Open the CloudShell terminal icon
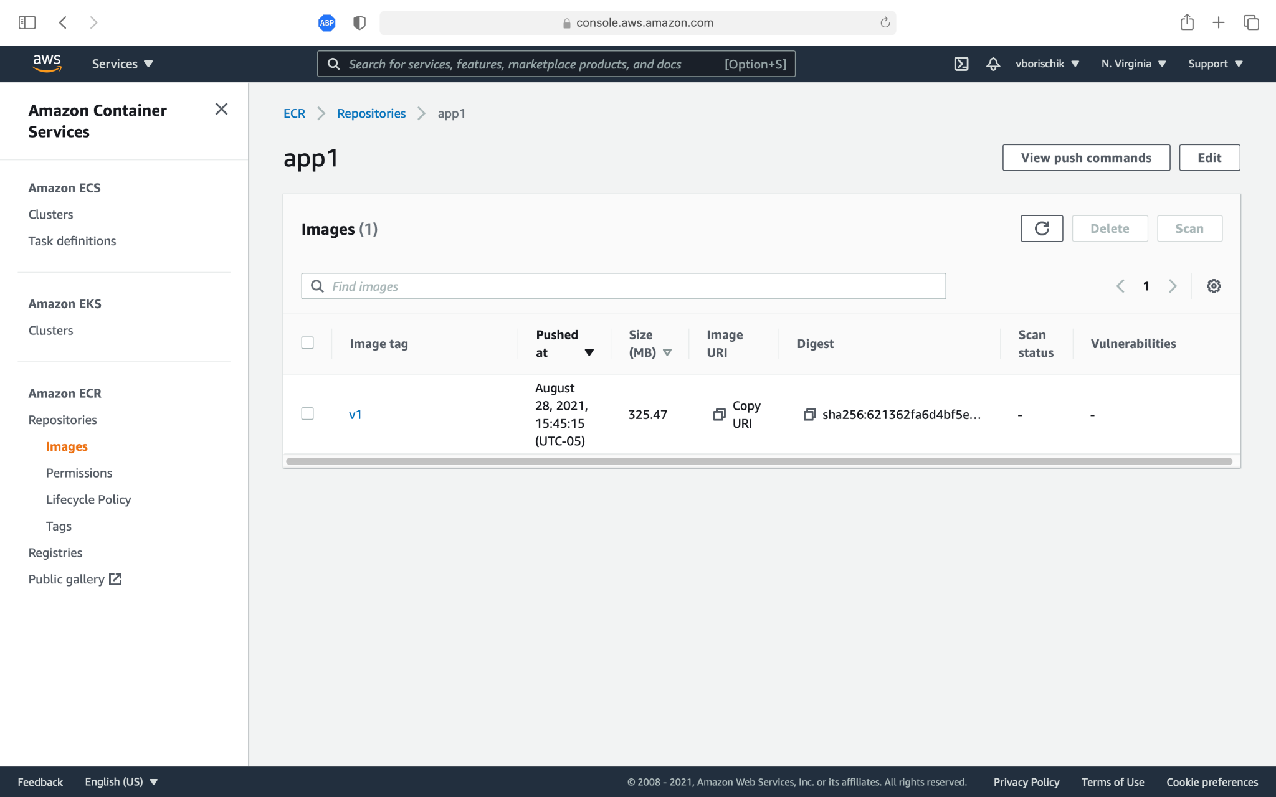This screenshot has height=797, width=1276. pyautogui.click(x=961, y=64)
